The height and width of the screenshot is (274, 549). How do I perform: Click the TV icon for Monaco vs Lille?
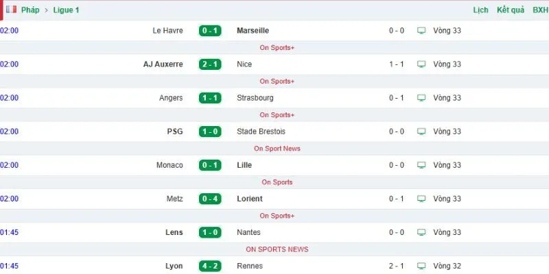(x=421, y=165)
